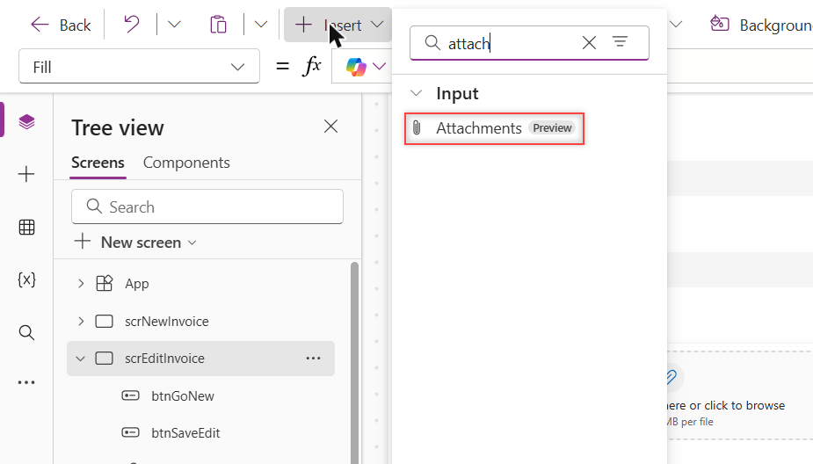Screen dimensions: 813x464
Task: Select btnGoNew in the tree
Action: point(183,396)
